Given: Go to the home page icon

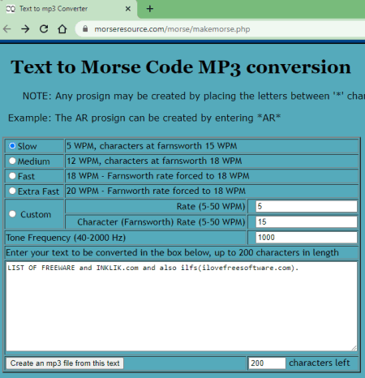Looking at the screenshot, I should pyautogui.click(x=62, y=28).
